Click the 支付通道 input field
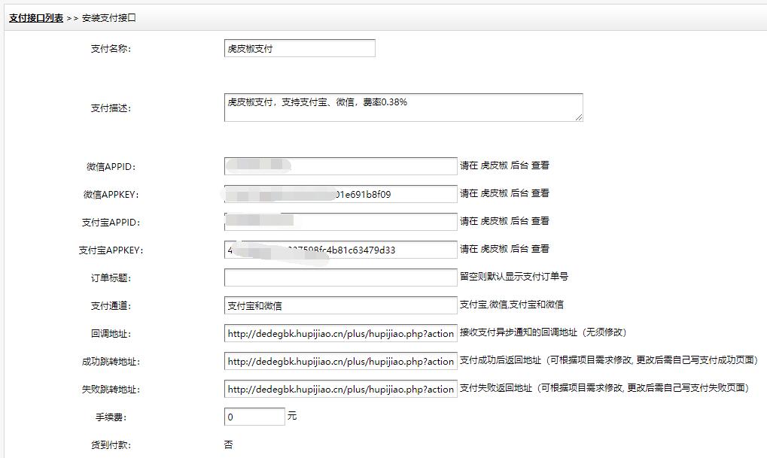This screenshot has height=458, width=767. point(341,305)
